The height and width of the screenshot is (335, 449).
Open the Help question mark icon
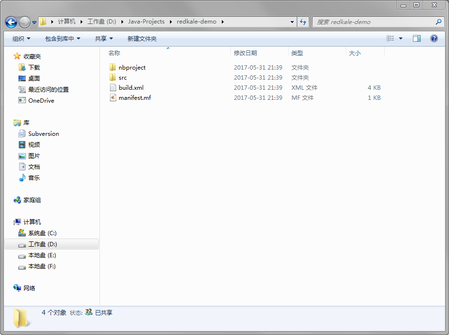coord(434,38)
